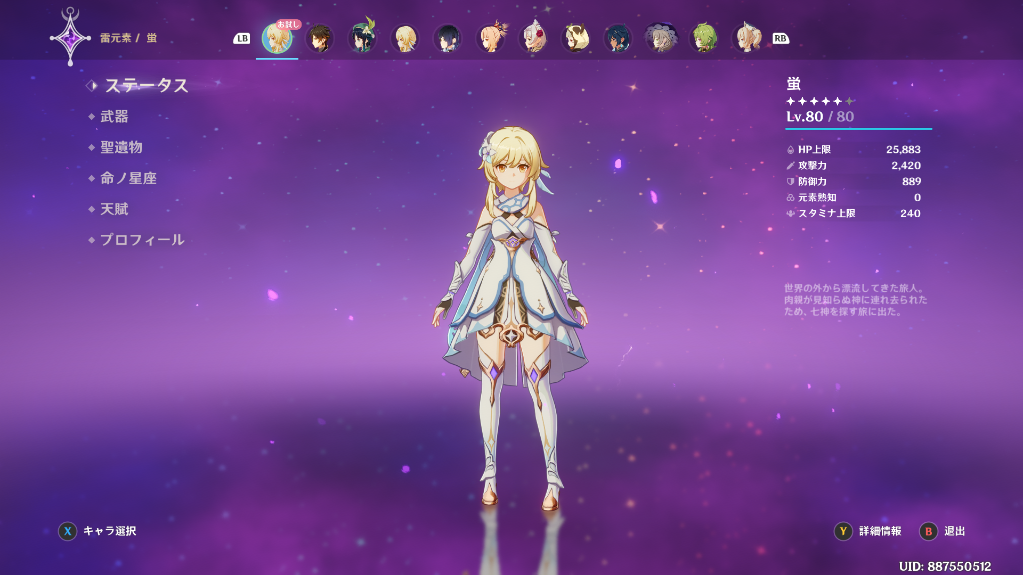Click the UID: 887550512 text
This screenshot has width=1023, height=575.
(x=945, y=566)
